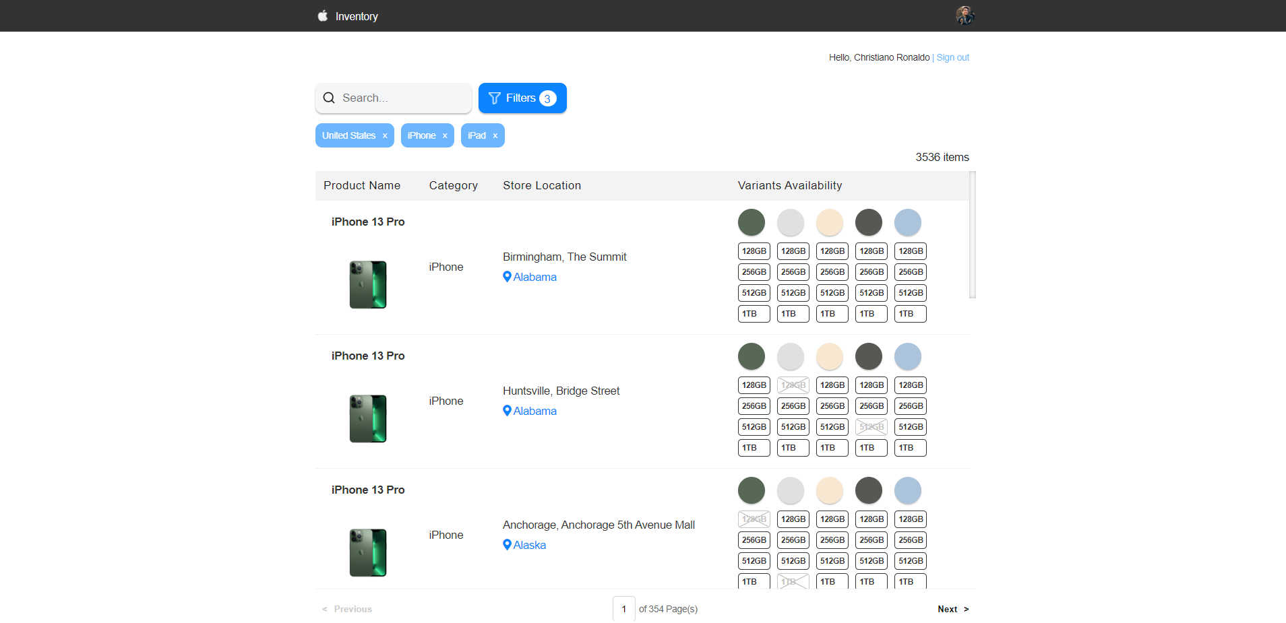
Task: Click gold 512GB variant in Birmingham row
Action: 832,293
